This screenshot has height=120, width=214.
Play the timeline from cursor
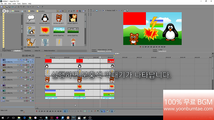coord(45,111)
